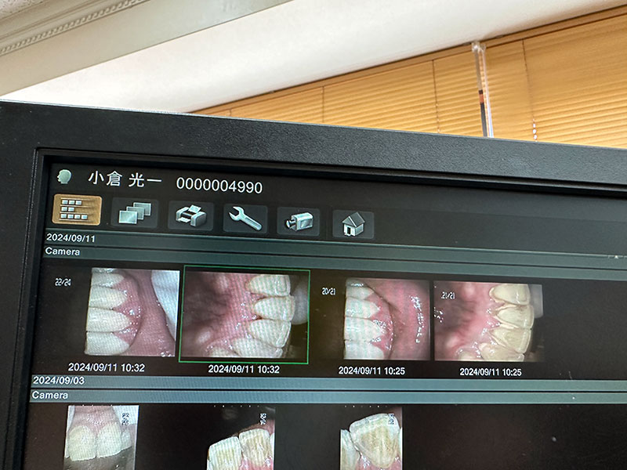Click the 22/24 tooth number label
627x470 pixels.
(63, 283)
